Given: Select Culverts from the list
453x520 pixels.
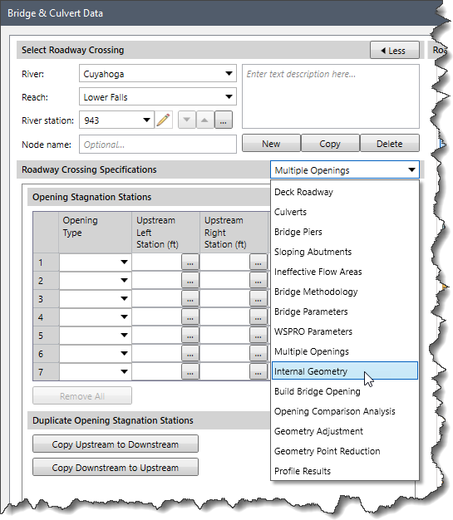Looking at the screenshot, I should tap(345, 212).
